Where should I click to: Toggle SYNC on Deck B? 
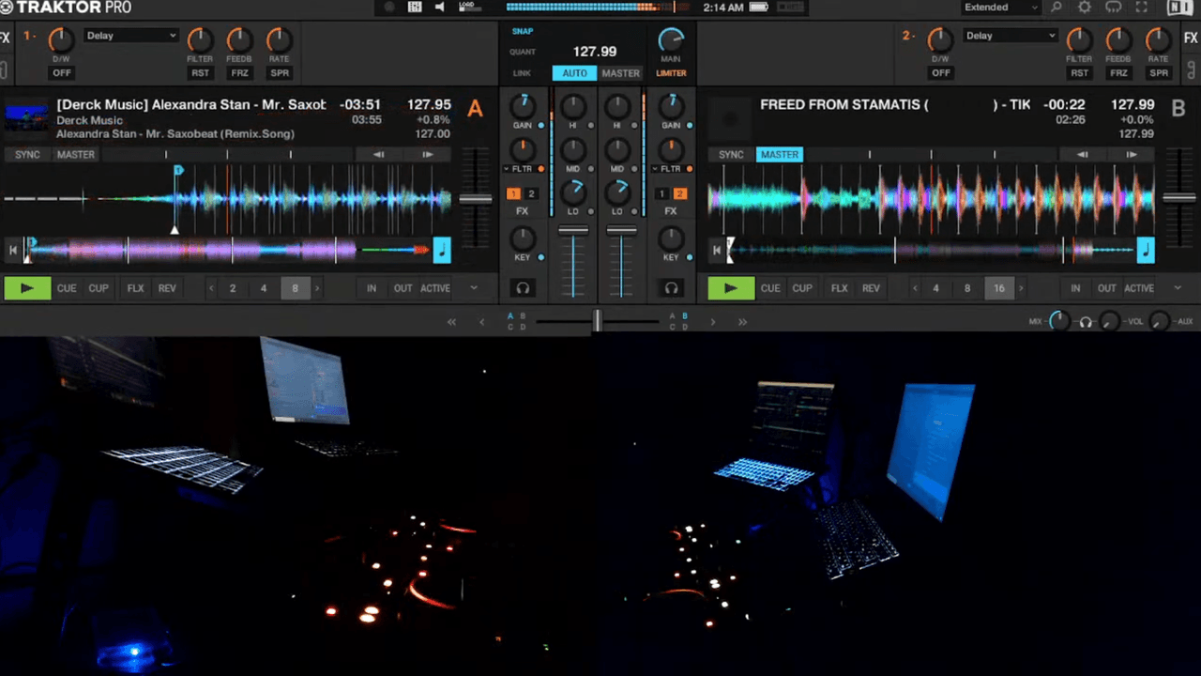[731, 154]
